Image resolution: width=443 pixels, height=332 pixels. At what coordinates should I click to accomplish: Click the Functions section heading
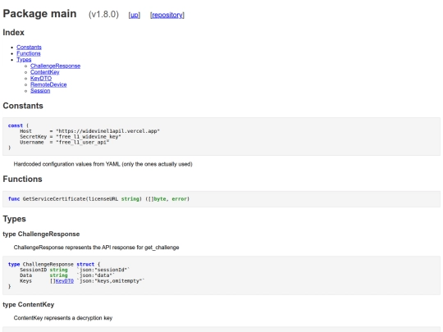pyautogui.click(x=22, y=180)
